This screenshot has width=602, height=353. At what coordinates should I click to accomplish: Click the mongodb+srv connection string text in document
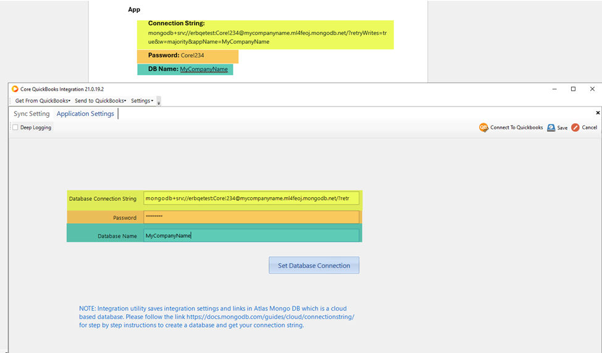pyautogui.click(x=267, y=37)
